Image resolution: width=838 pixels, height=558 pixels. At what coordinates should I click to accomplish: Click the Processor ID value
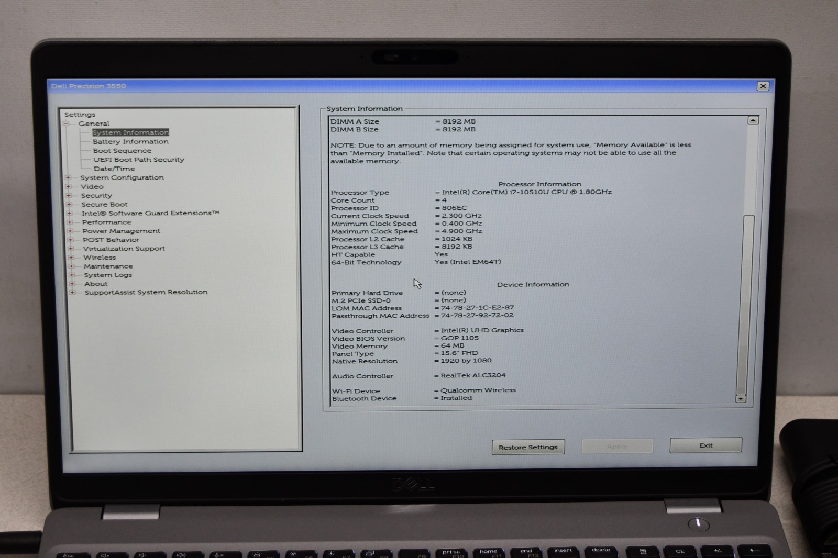pyautogui.click(x=454, y=208)
